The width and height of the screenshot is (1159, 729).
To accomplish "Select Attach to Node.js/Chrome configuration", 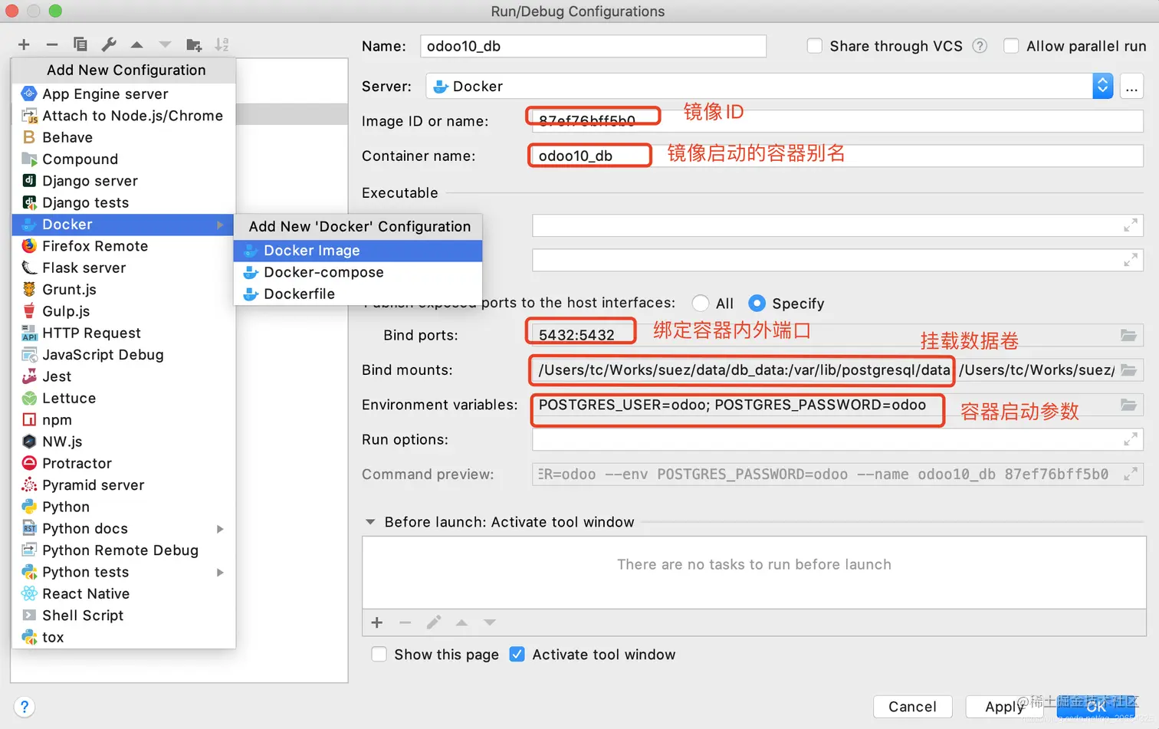I will (x=123, y=116).
